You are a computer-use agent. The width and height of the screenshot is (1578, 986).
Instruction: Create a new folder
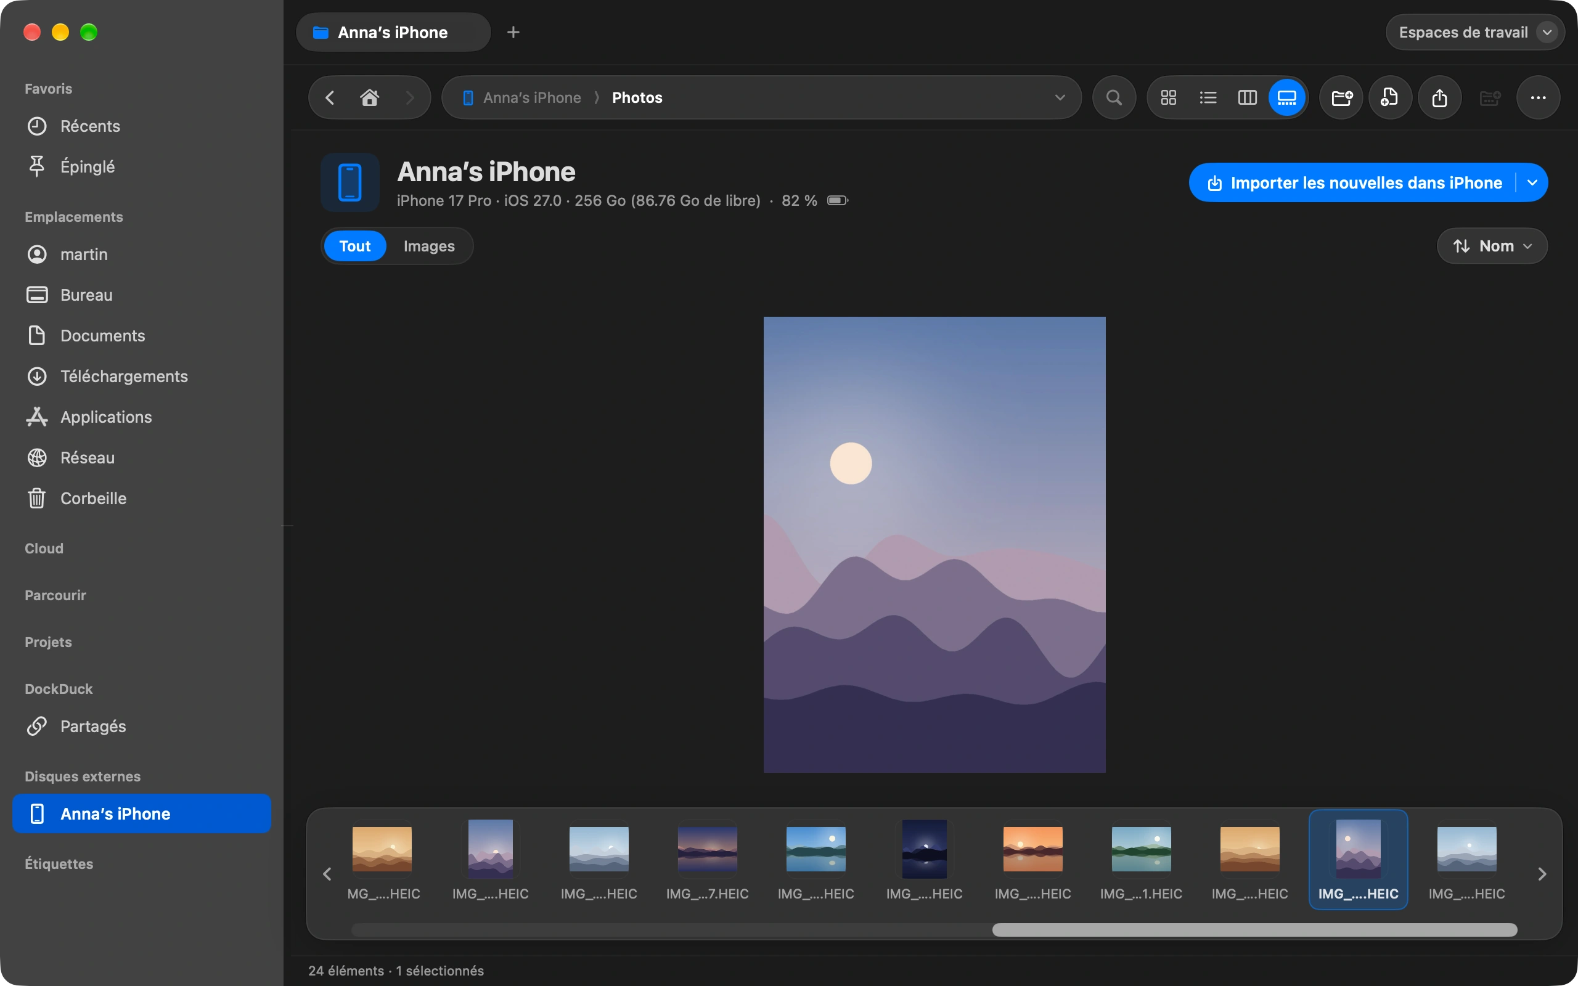coord(1341,98)
